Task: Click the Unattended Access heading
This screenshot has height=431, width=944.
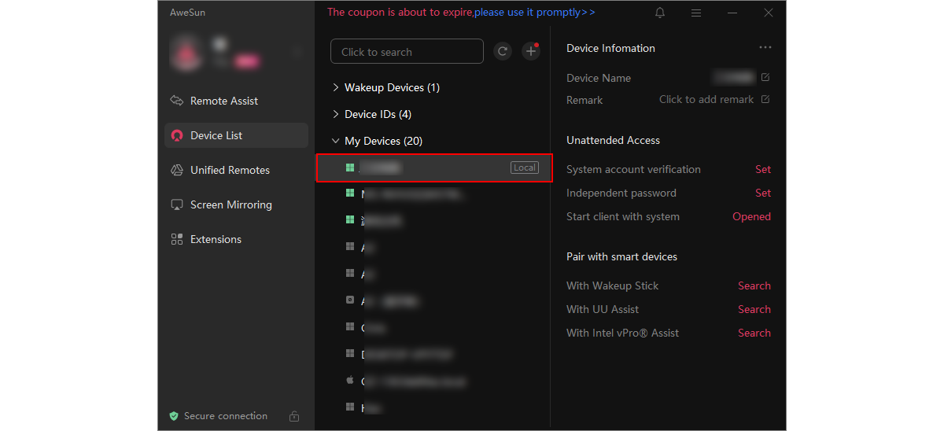Action: (x=613, y=140)
